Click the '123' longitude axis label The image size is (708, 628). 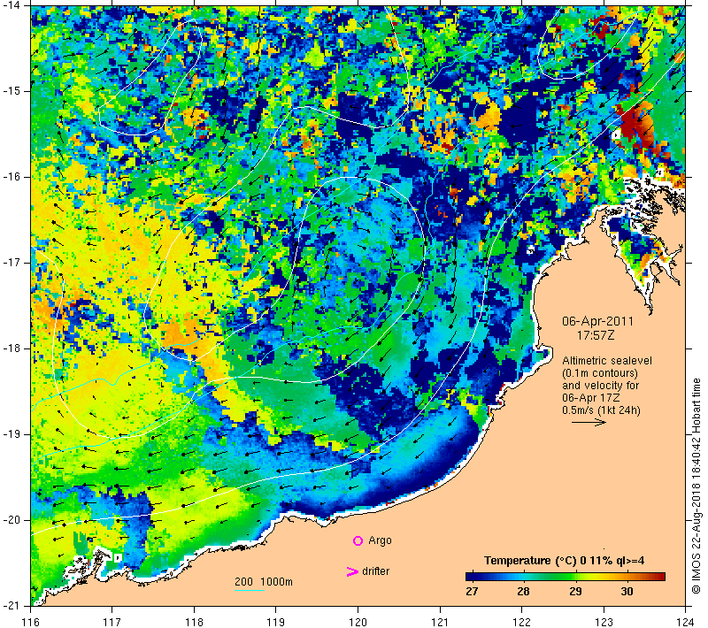point(604,622)
